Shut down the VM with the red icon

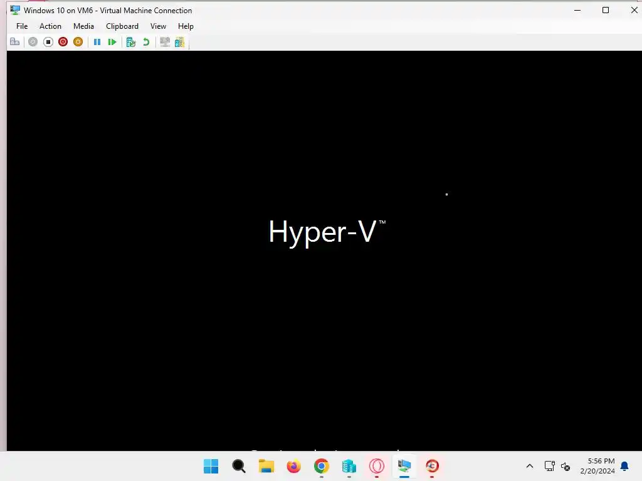click(x=63, y=42)
